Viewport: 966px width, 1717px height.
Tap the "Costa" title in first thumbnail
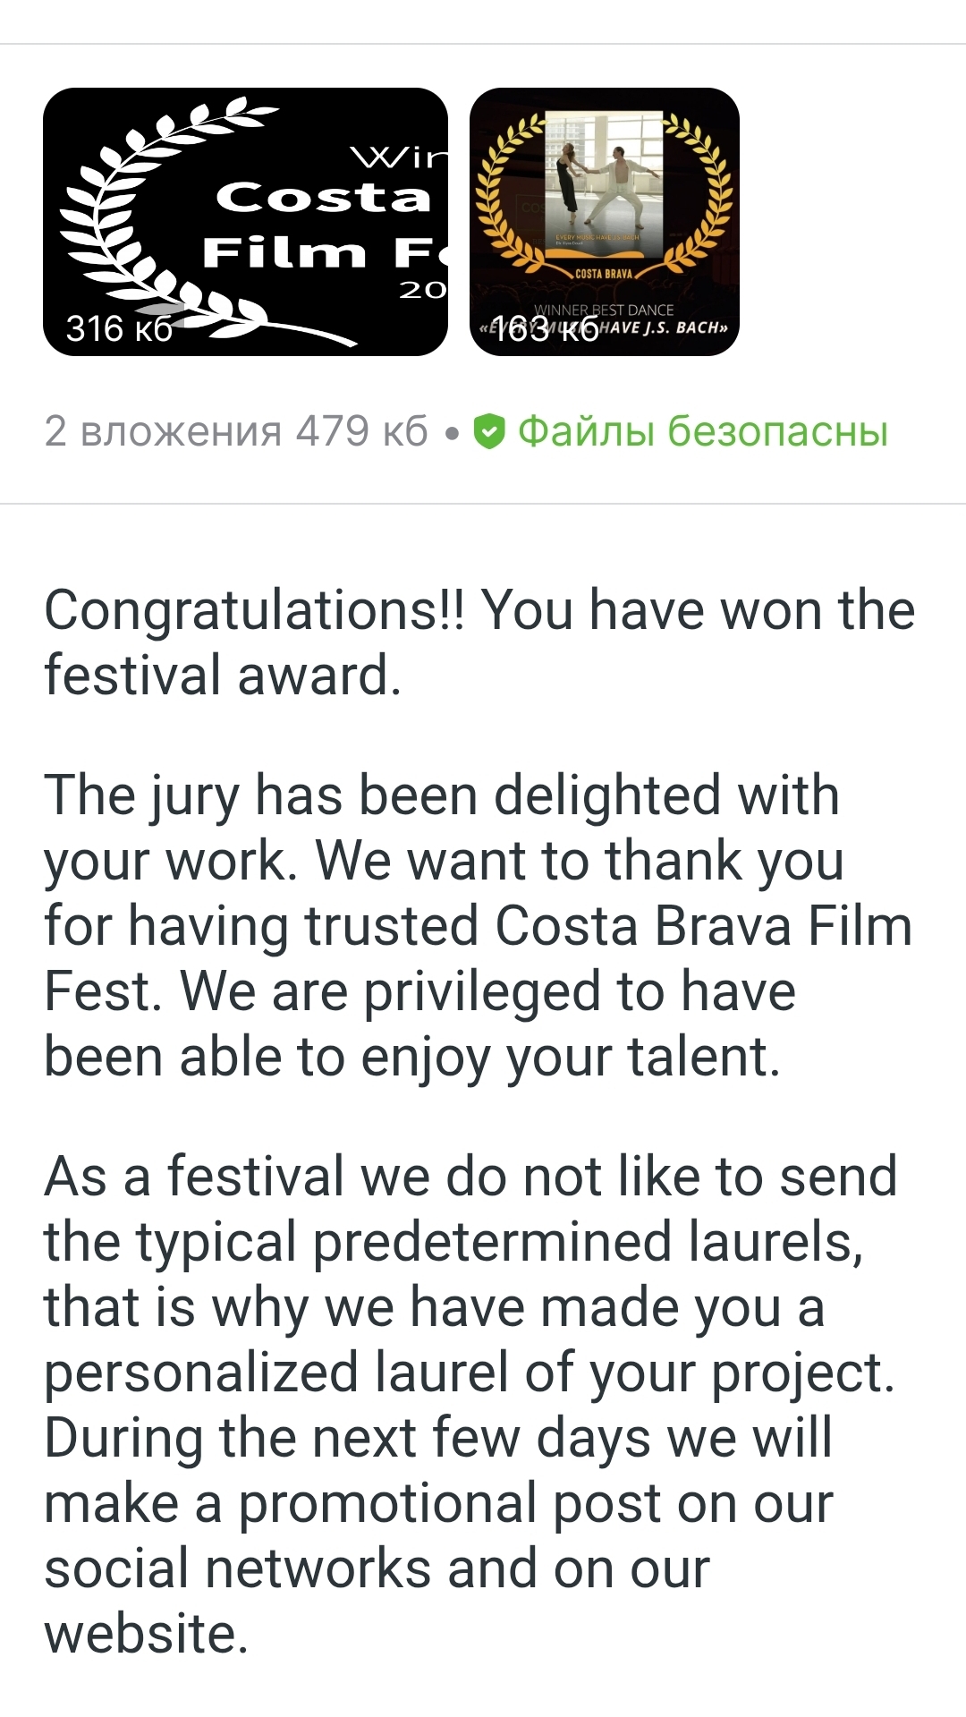coord(324,197)
